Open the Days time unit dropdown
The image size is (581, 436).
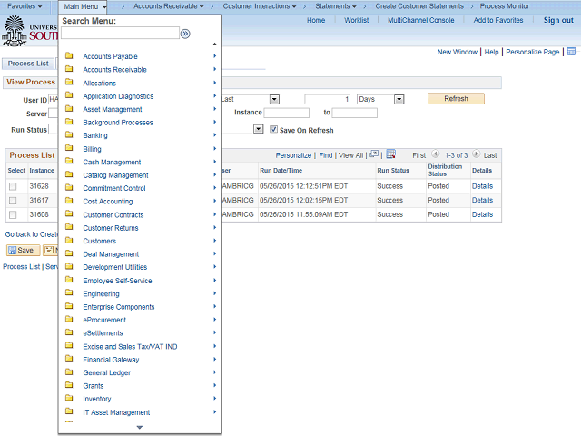[x=379, y=99]
